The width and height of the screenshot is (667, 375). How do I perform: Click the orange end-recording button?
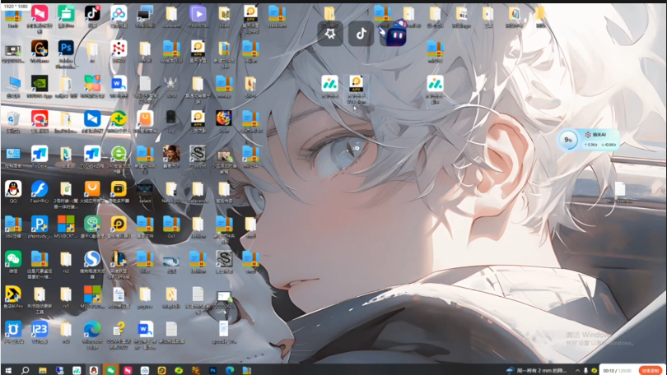[650, 370]
